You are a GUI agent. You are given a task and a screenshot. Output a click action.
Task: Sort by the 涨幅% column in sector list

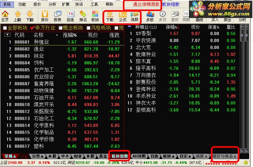pyautogui.click(x=70, y=35)
